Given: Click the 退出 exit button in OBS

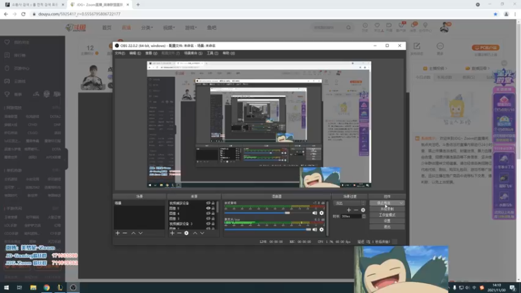Looking at the screenshot, I should (x=387, y=227).
